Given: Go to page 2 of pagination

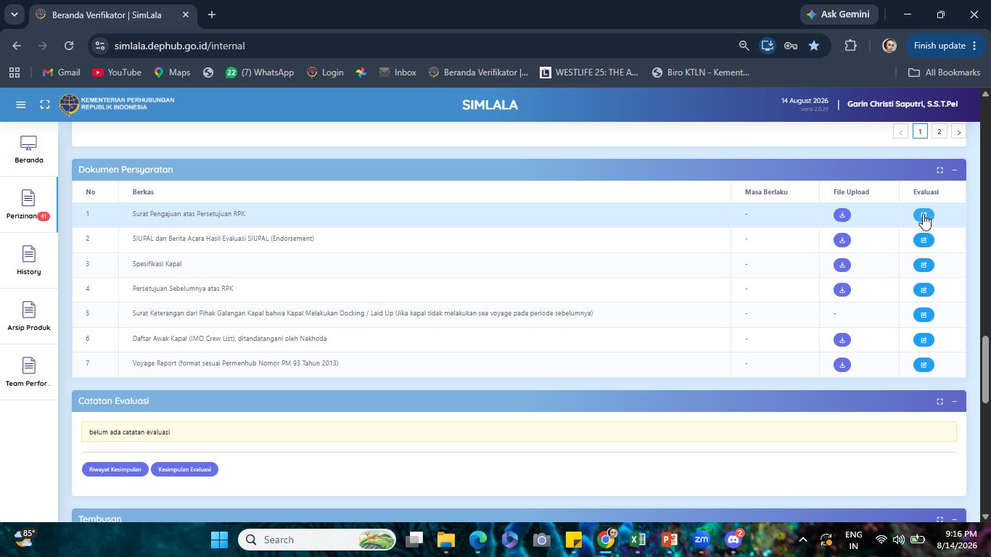Looking at the screenshot, I should click(x=939, y=132).
